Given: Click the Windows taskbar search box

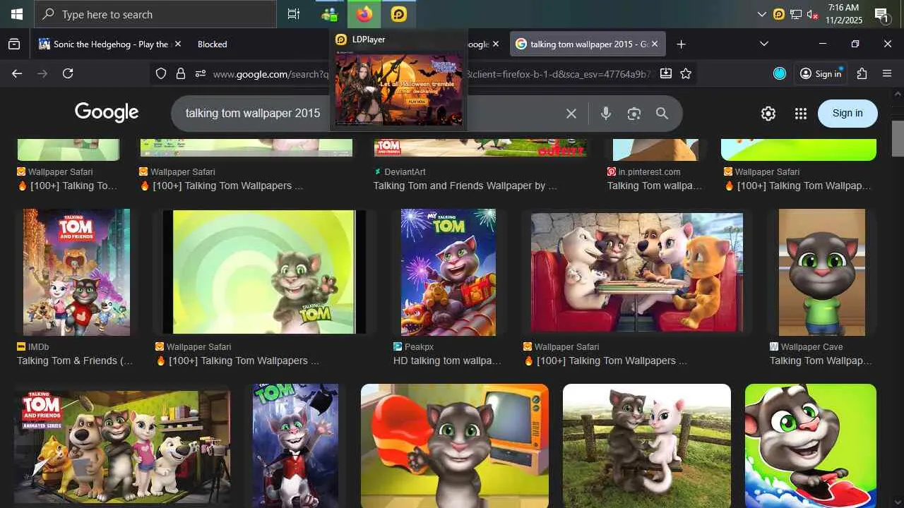Looking at the screenshot, I should coord(155,14).
